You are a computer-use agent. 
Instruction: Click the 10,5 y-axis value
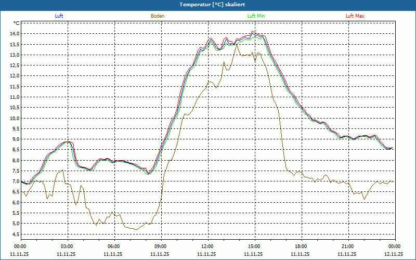click(15, 108)
